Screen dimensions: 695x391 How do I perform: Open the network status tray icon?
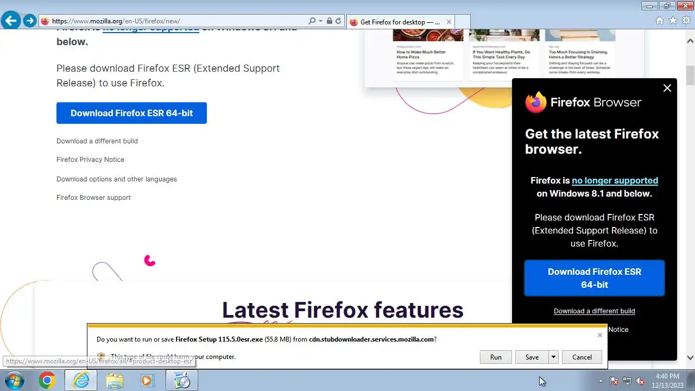tap(627, 381)
